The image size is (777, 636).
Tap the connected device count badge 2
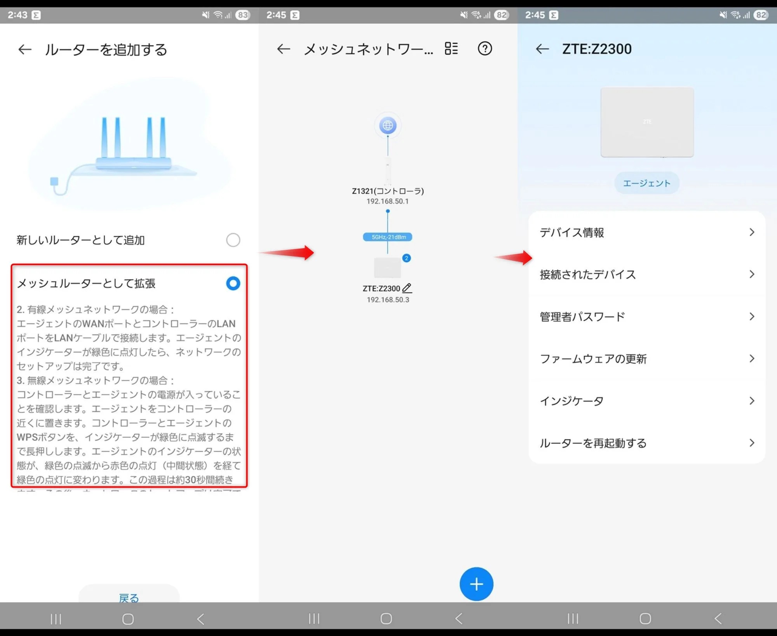[x=406, y=258]
